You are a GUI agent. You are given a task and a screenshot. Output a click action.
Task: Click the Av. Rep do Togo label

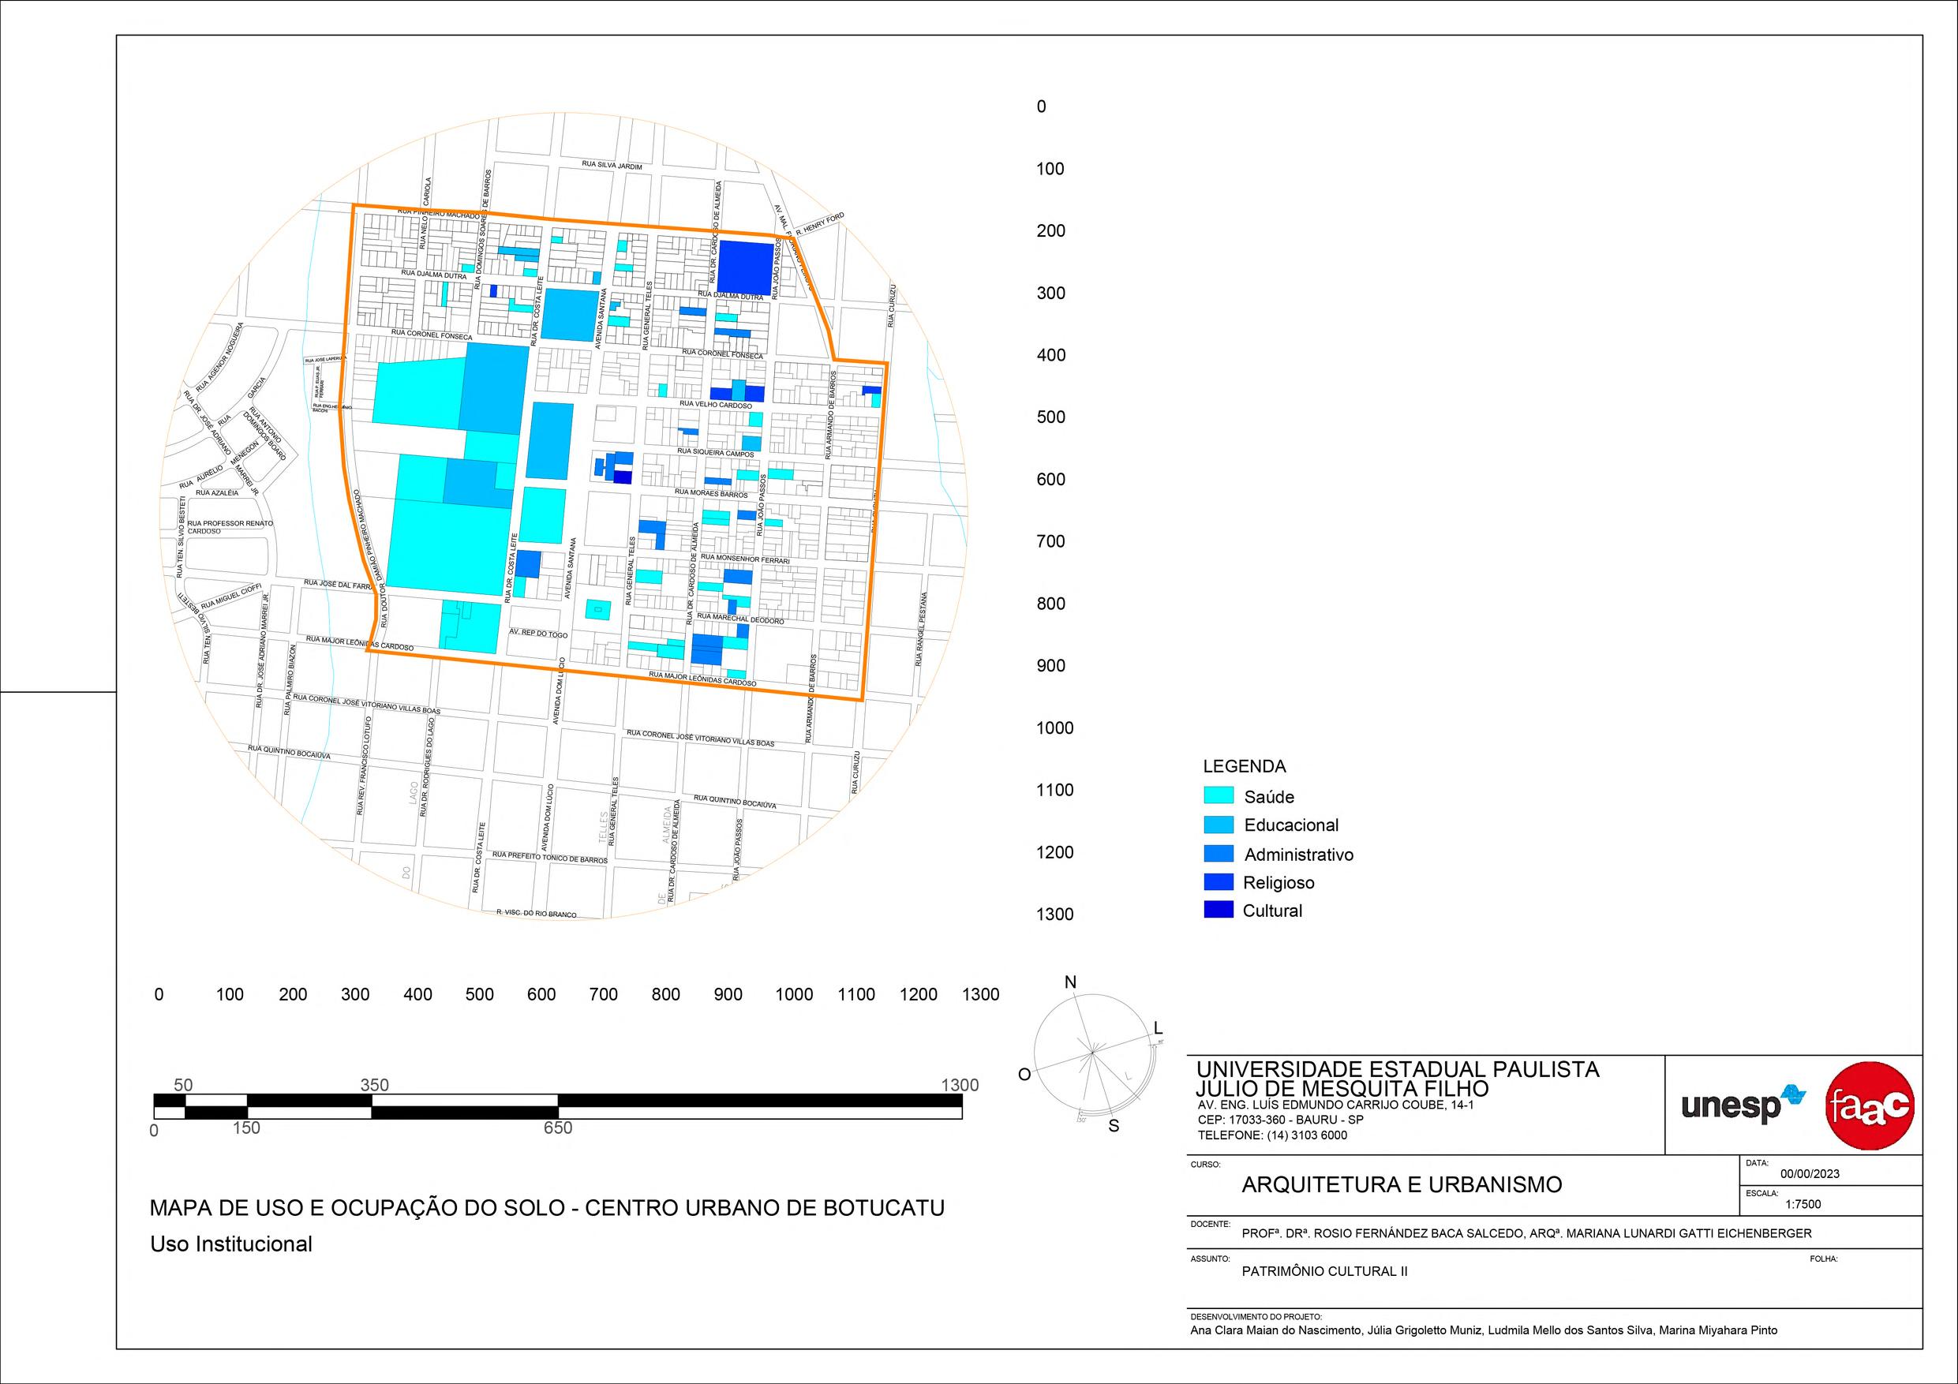pyautogui.click(x=538, y=634)
